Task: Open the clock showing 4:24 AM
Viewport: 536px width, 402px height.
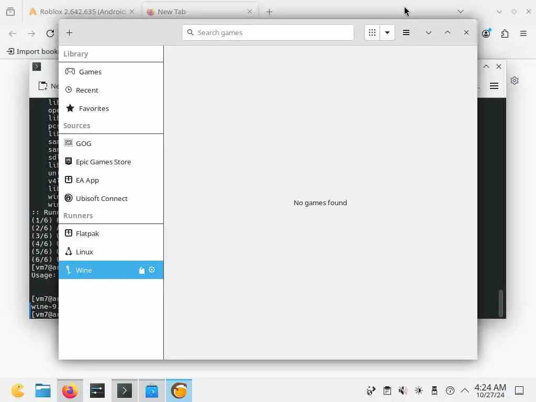Action: (490, 390)
